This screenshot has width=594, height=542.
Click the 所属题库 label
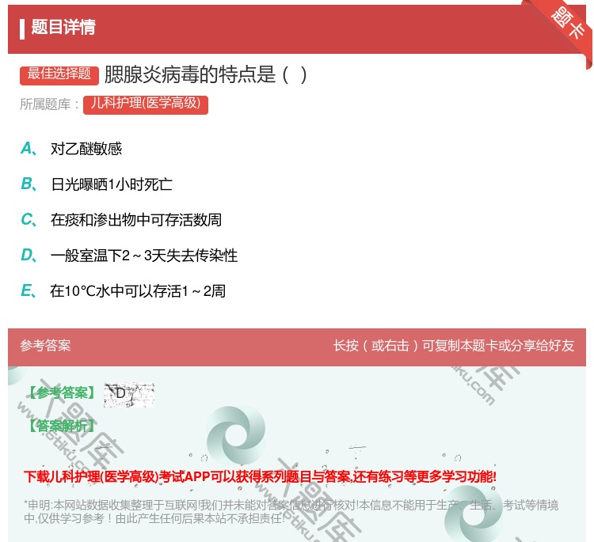coord(49,104)
